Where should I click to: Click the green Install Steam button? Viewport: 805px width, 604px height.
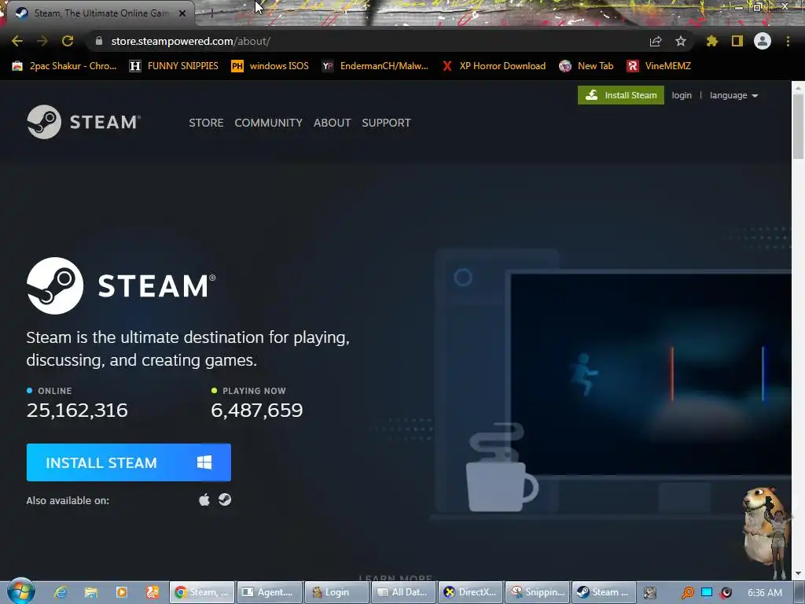tap(621, 95)
